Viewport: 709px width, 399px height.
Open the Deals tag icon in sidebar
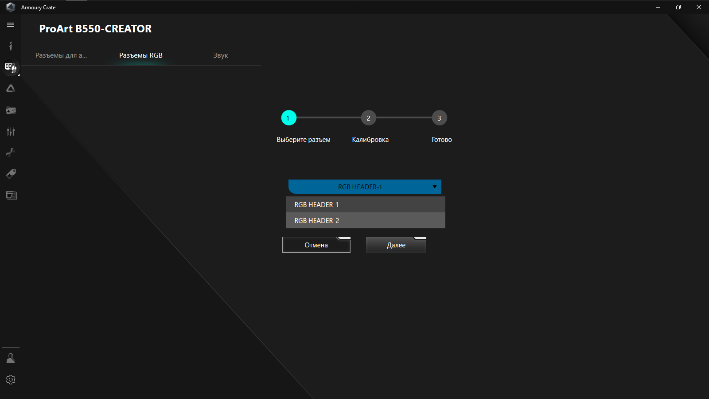click(x=11, y=173)
